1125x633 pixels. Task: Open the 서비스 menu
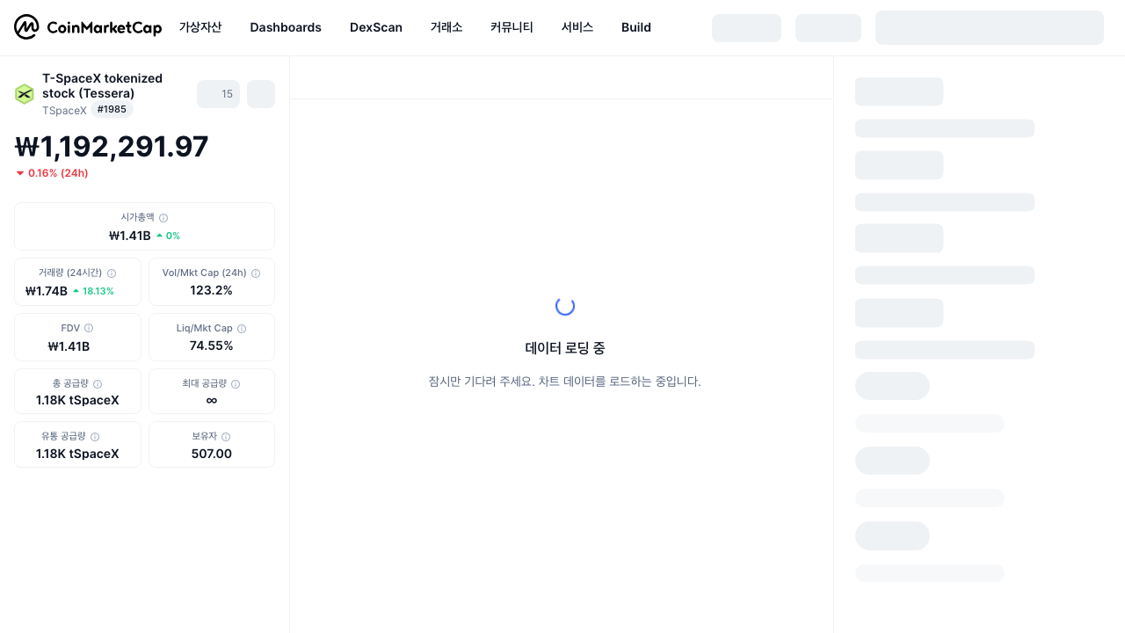[577, 27]
